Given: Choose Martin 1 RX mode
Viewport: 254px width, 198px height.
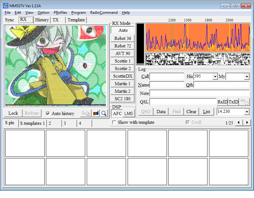Looking at the screenshot, I should 123,84.
